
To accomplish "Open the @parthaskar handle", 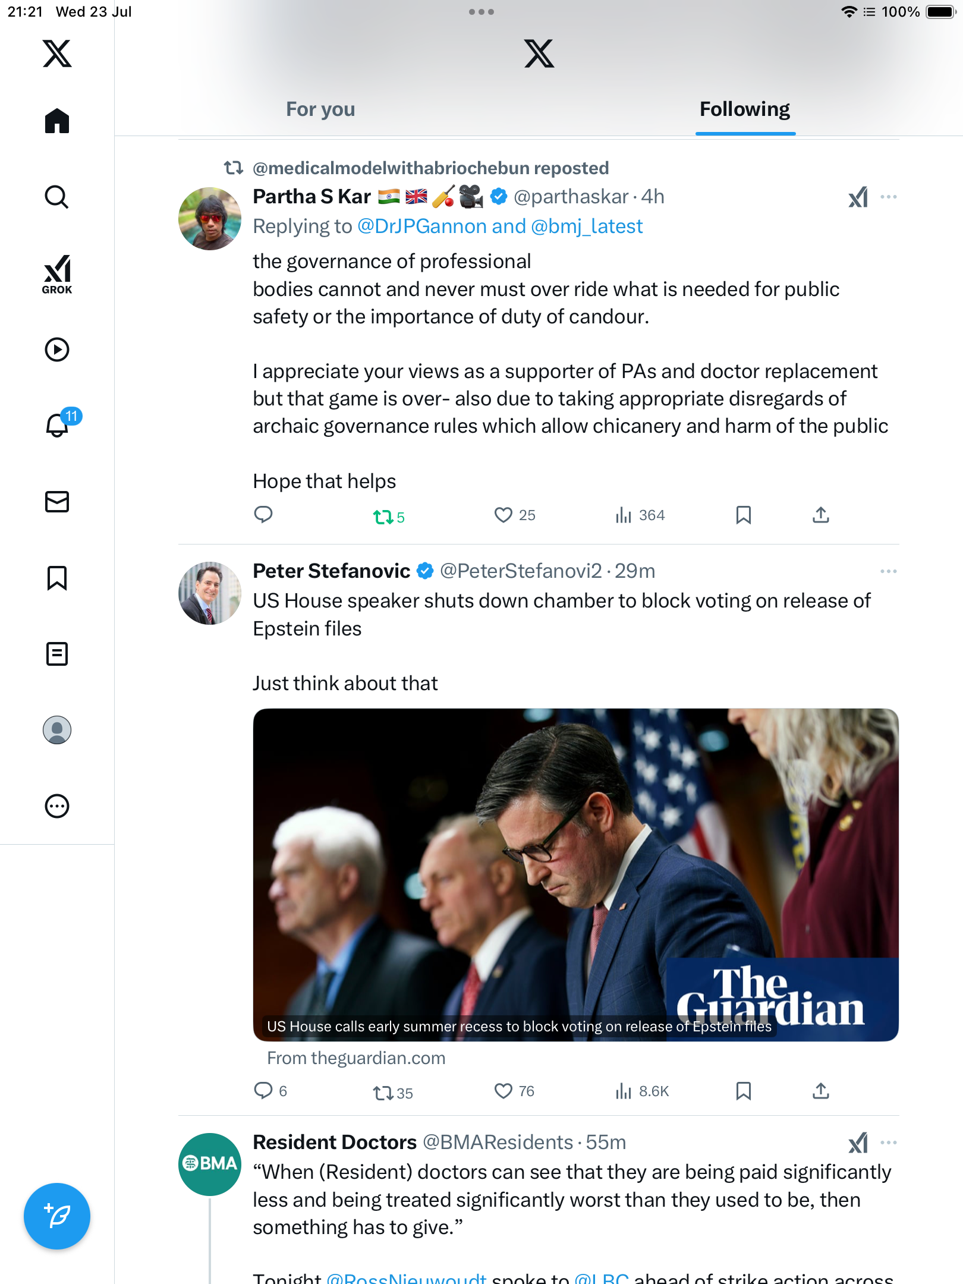I will tap(571, 197).
